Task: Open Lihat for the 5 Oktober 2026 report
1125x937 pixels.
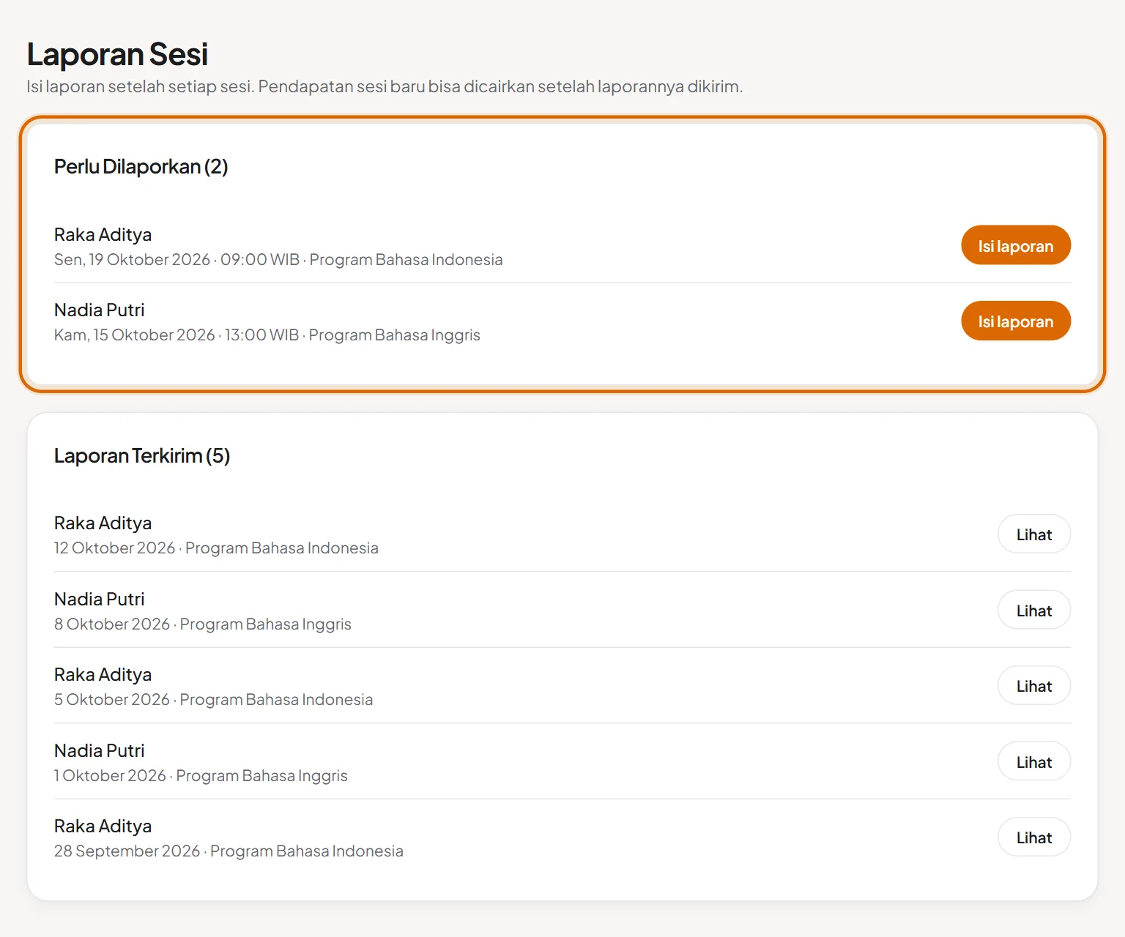Action: 1034,686
